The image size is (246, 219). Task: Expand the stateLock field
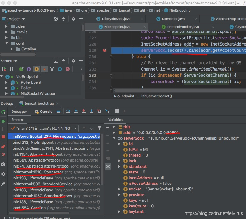[x=119, y=166]
